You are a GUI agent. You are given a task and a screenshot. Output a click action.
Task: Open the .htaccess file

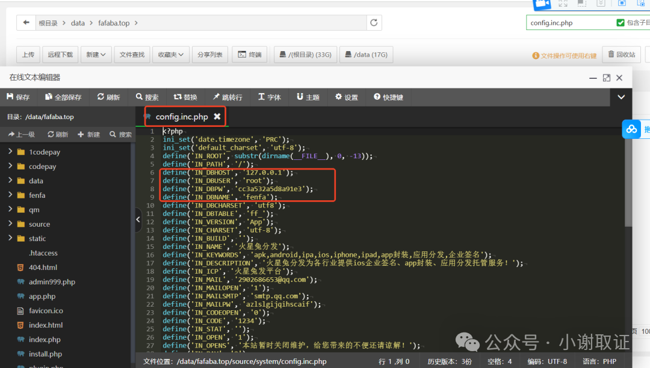point(43,253)
